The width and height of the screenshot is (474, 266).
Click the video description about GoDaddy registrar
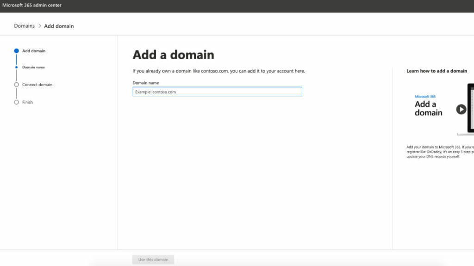440,152
